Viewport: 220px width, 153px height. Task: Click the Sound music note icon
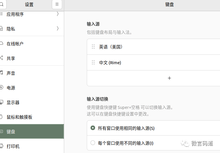tap(1, 73)
